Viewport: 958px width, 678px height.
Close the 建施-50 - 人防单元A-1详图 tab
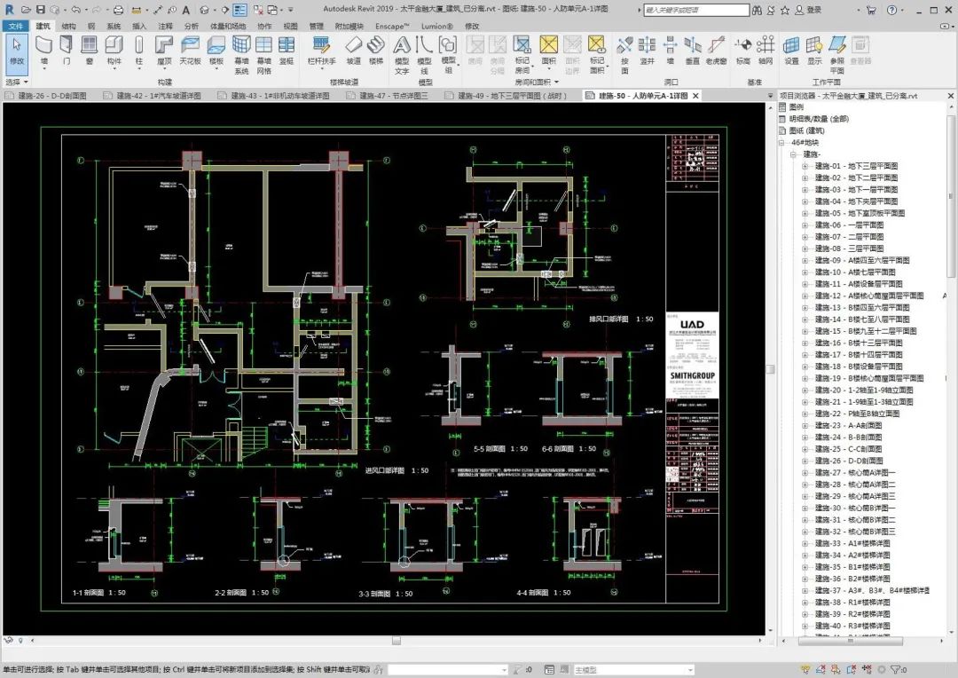click(696, 96)
